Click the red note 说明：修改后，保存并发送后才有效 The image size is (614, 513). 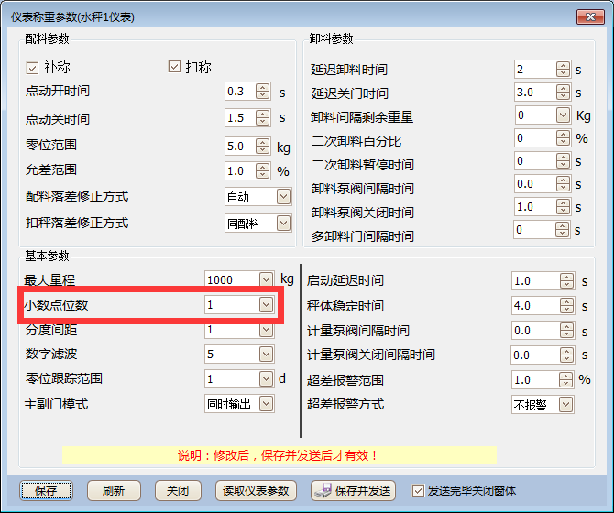278,455
